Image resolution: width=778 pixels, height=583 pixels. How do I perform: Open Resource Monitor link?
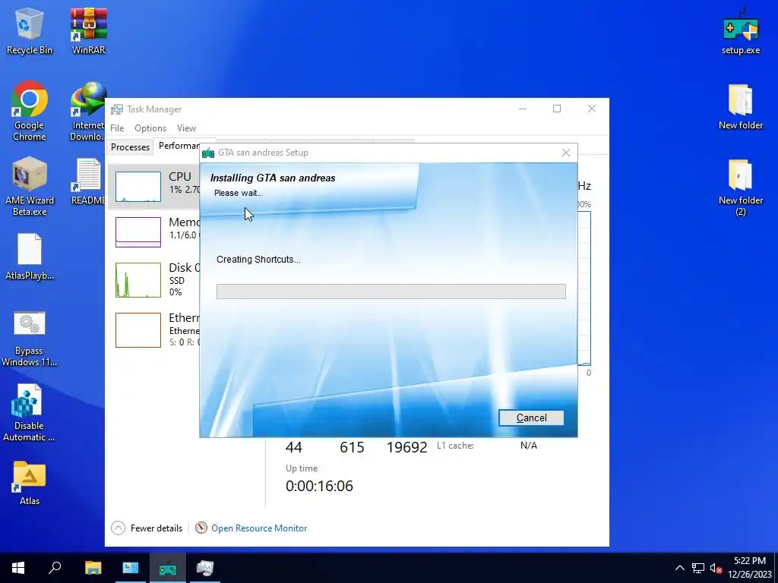[x=259, y=528]
